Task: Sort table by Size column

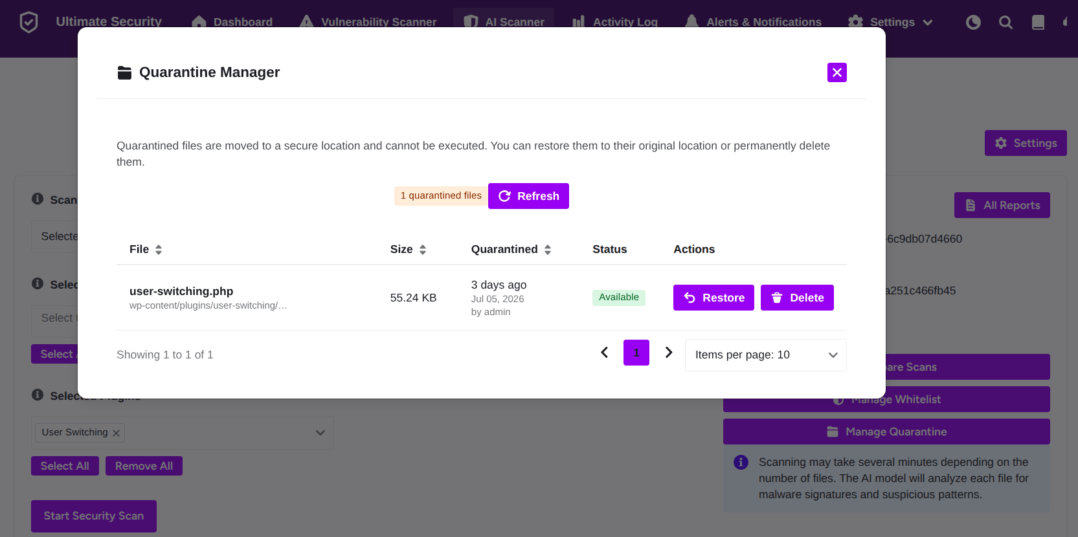Action: click(x=408, y=249)
